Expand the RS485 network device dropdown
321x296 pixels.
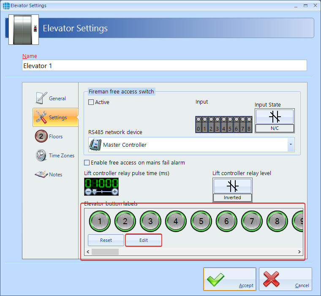click(291, 145)
